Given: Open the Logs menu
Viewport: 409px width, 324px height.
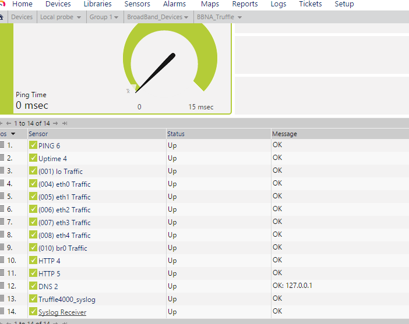Looking at the screenshot, I should click(278, 4).
